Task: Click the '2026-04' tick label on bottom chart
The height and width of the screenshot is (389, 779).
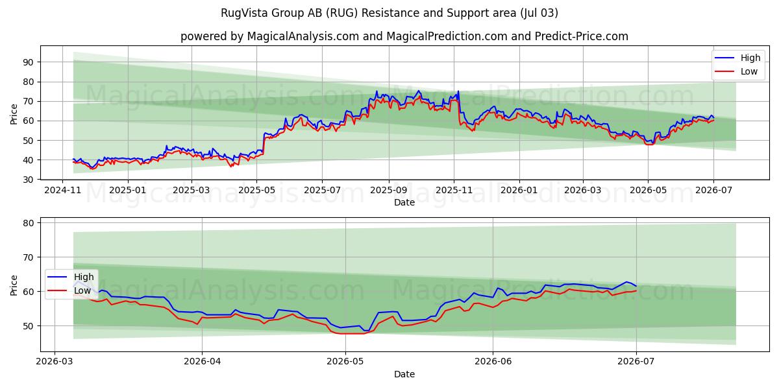Action: point(202,361)
